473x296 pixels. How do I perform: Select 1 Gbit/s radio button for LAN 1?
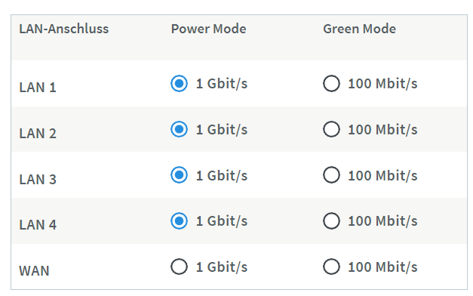[x=179, y=83]
